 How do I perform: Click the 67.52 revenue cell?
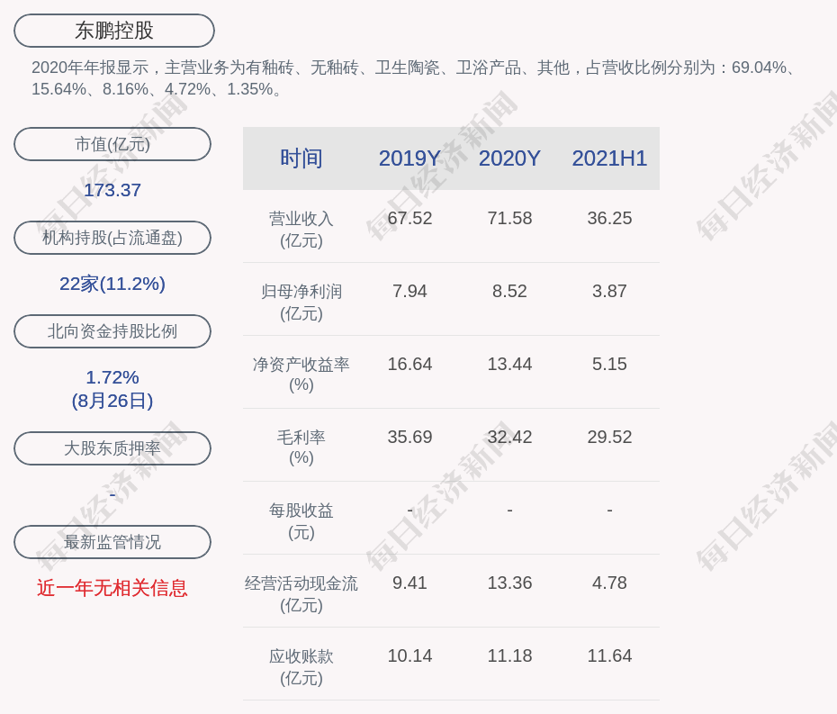(x=409, y=218)
